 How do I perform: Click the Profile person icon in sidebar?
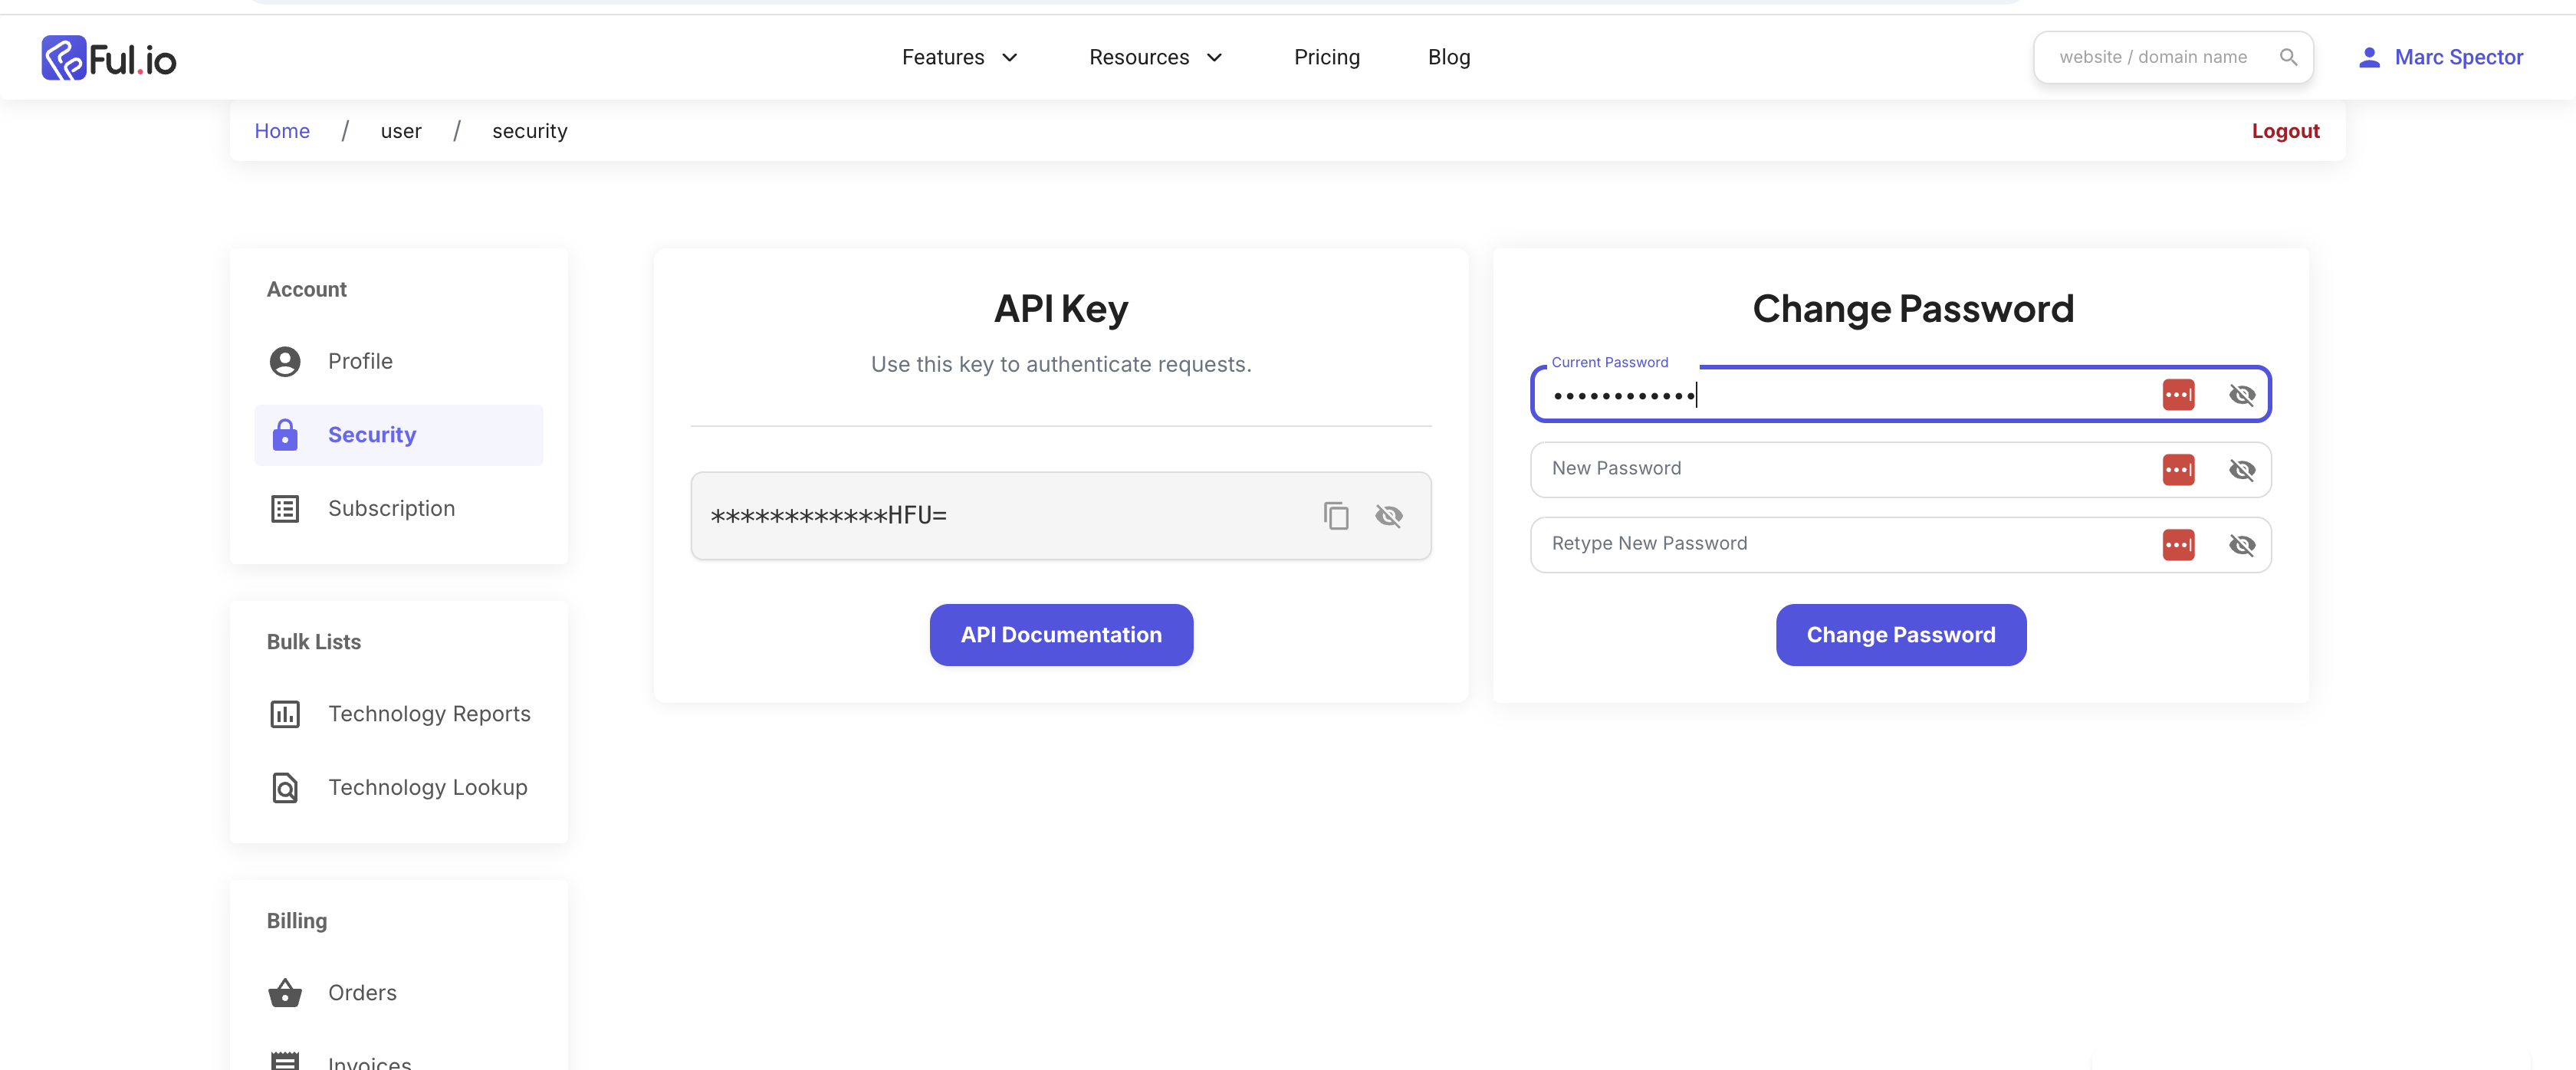(x=285, y=361)
